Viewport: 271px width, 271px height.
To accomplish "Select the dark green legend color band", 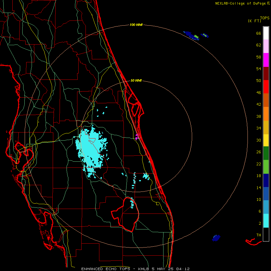I will (x=266, y=153).
